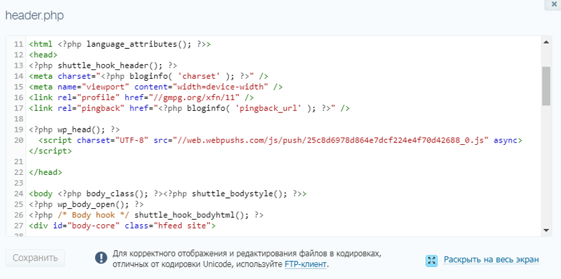Open the Раскрыть на весь экран link
The width and height of the screenshot is (561, 279).
pyautogui.click(x=491, y=260)
